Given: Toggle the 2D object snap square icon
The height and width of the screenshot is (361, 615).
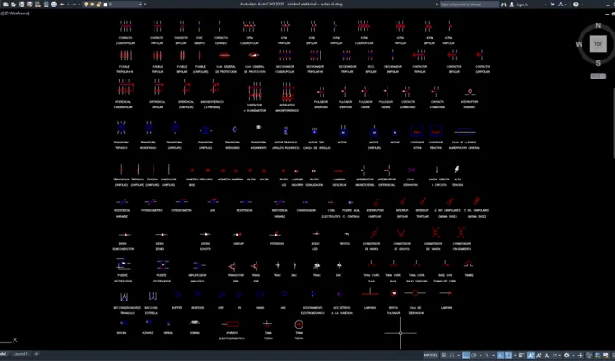Looking at the screenshot, I should (508, 356).
